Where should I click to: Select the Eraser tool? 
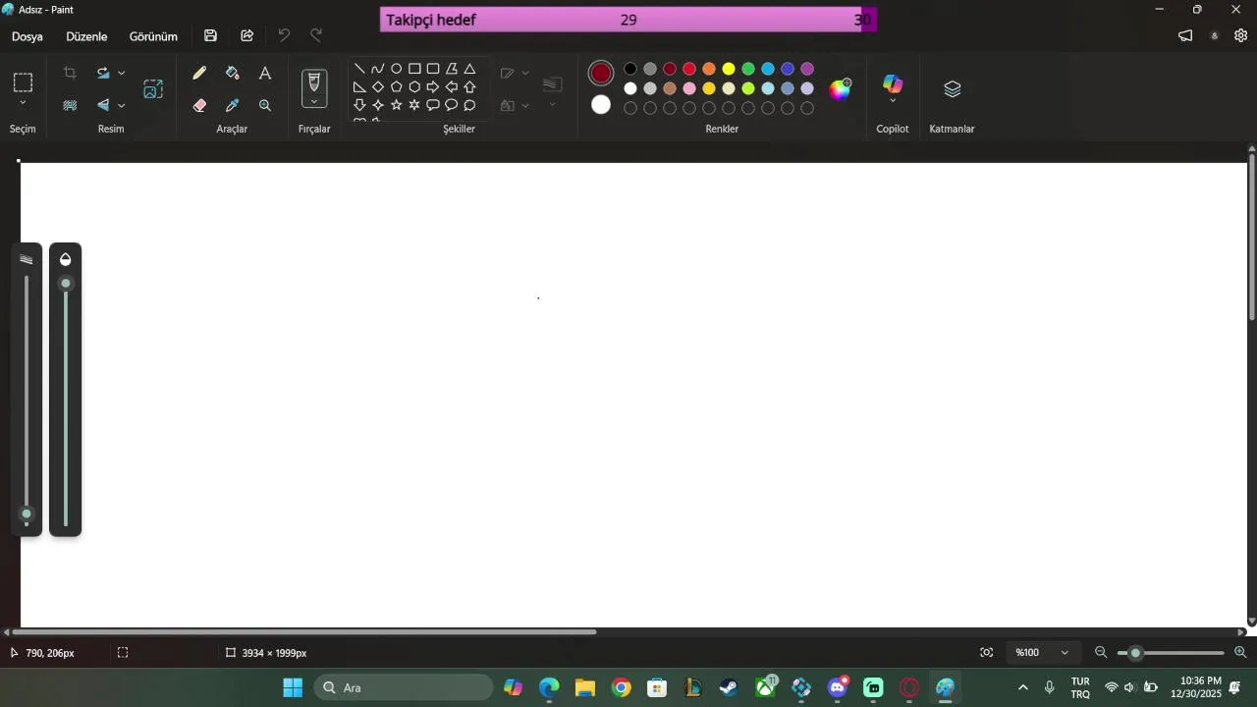(199, 105)
